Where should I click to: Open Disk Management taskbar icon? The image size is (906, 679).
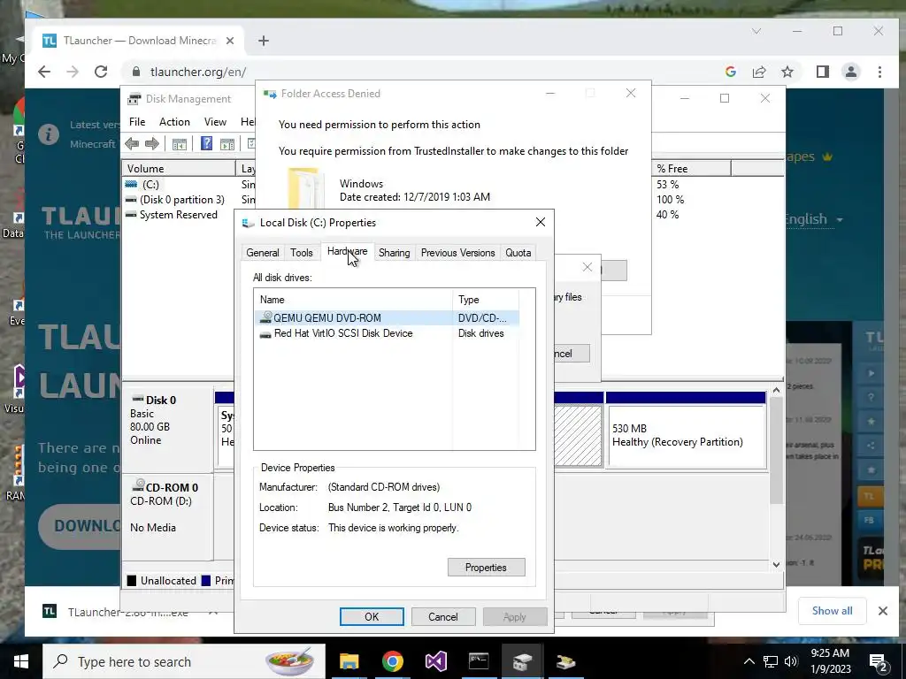[x=522, y=661]
